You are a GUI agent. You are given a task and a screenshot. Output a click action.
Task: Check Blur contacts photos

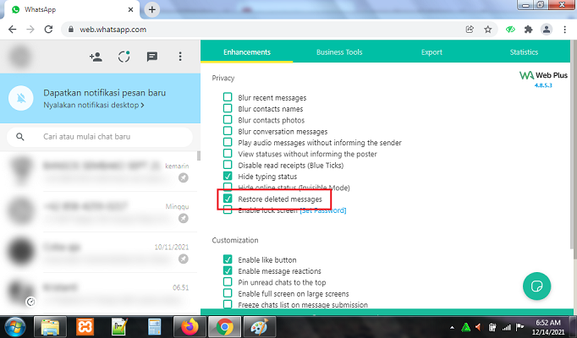228,120
